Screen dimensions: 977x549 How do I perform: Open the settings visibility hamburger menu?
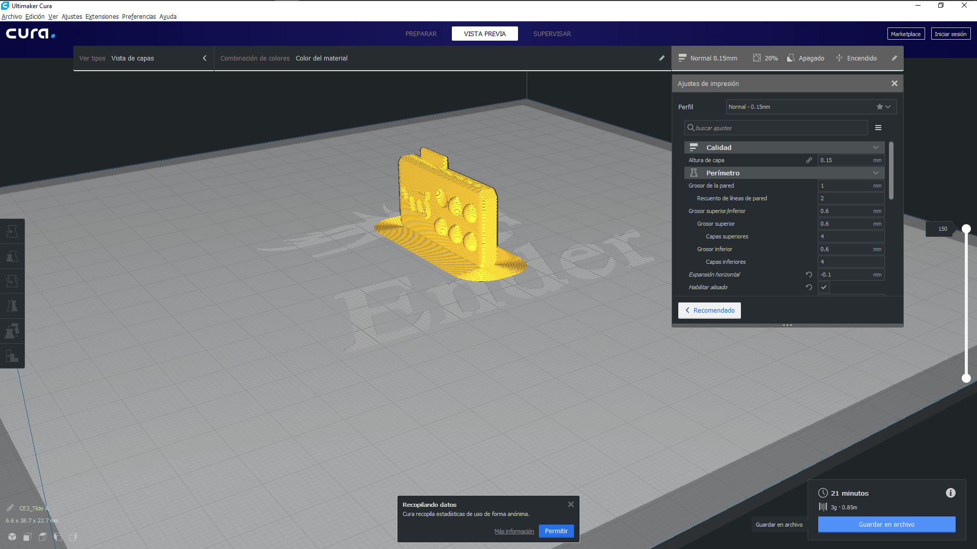[x=878, y=128]
